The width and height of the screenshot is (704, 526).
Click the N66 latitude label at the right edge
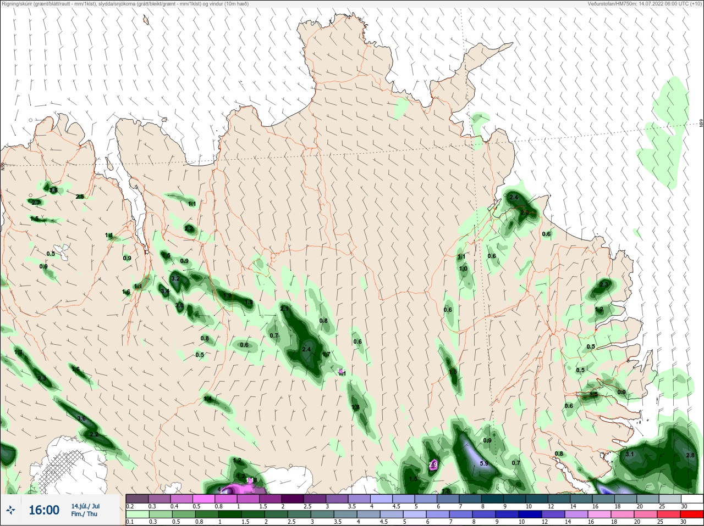pos(701,124)
